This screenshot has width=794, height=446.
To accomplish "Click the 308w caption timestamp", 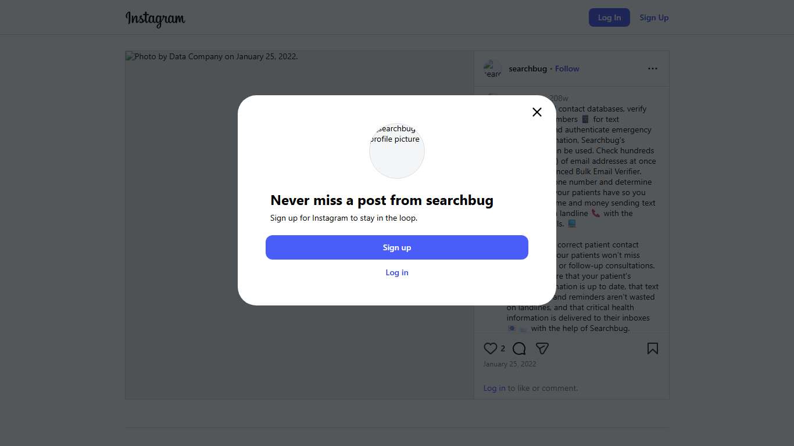I will tap(559, 98).
